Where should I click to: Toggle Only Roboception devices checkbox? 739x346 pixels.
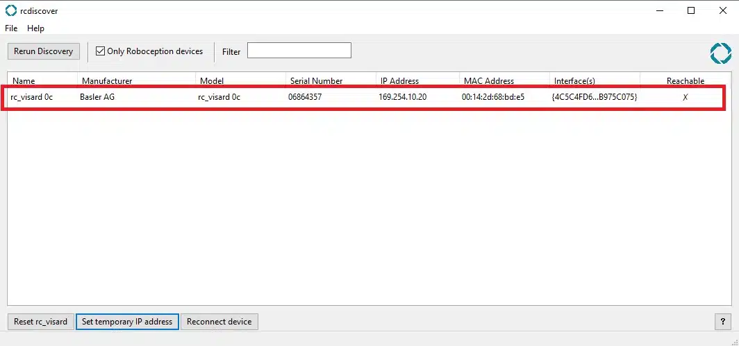tap(101, 51)
